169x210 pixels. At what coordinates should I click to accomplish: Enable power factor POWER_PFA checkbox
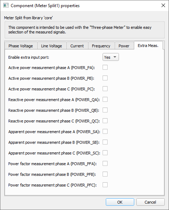click(105, 163)
